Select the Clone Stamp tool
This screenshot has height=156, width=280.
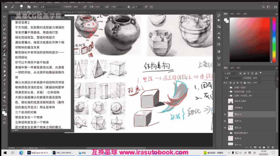5,55
